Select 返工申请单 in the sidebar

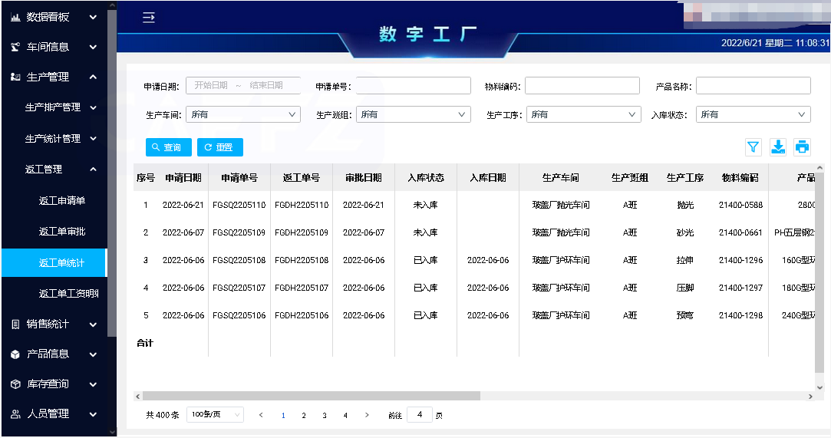click(x=61, y=201)
